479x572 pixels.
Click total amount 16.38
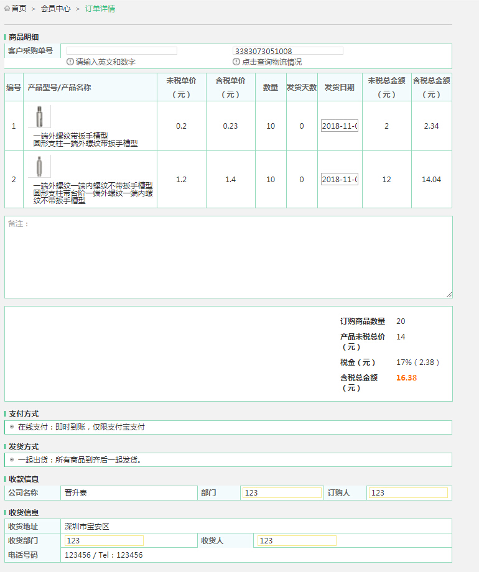tap(406, 378)
